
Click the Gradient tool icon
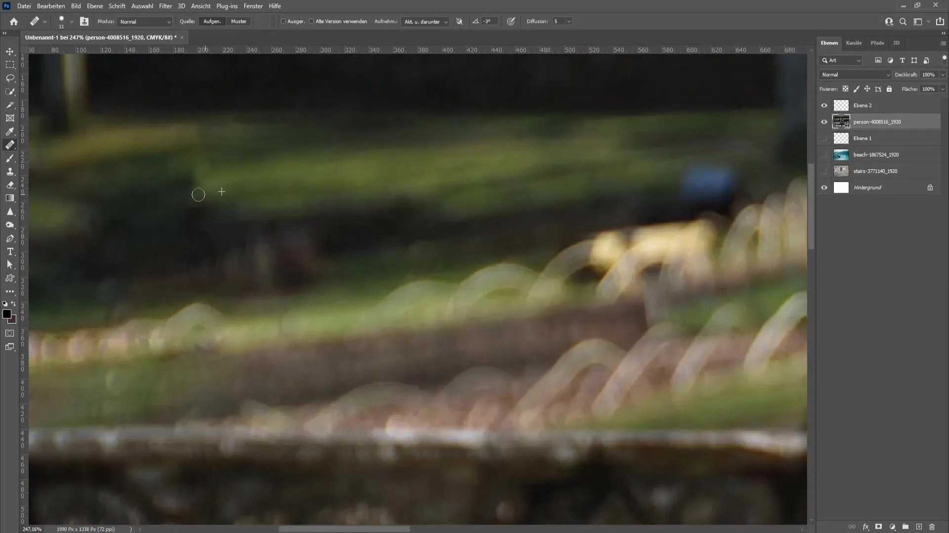[10, 198]
